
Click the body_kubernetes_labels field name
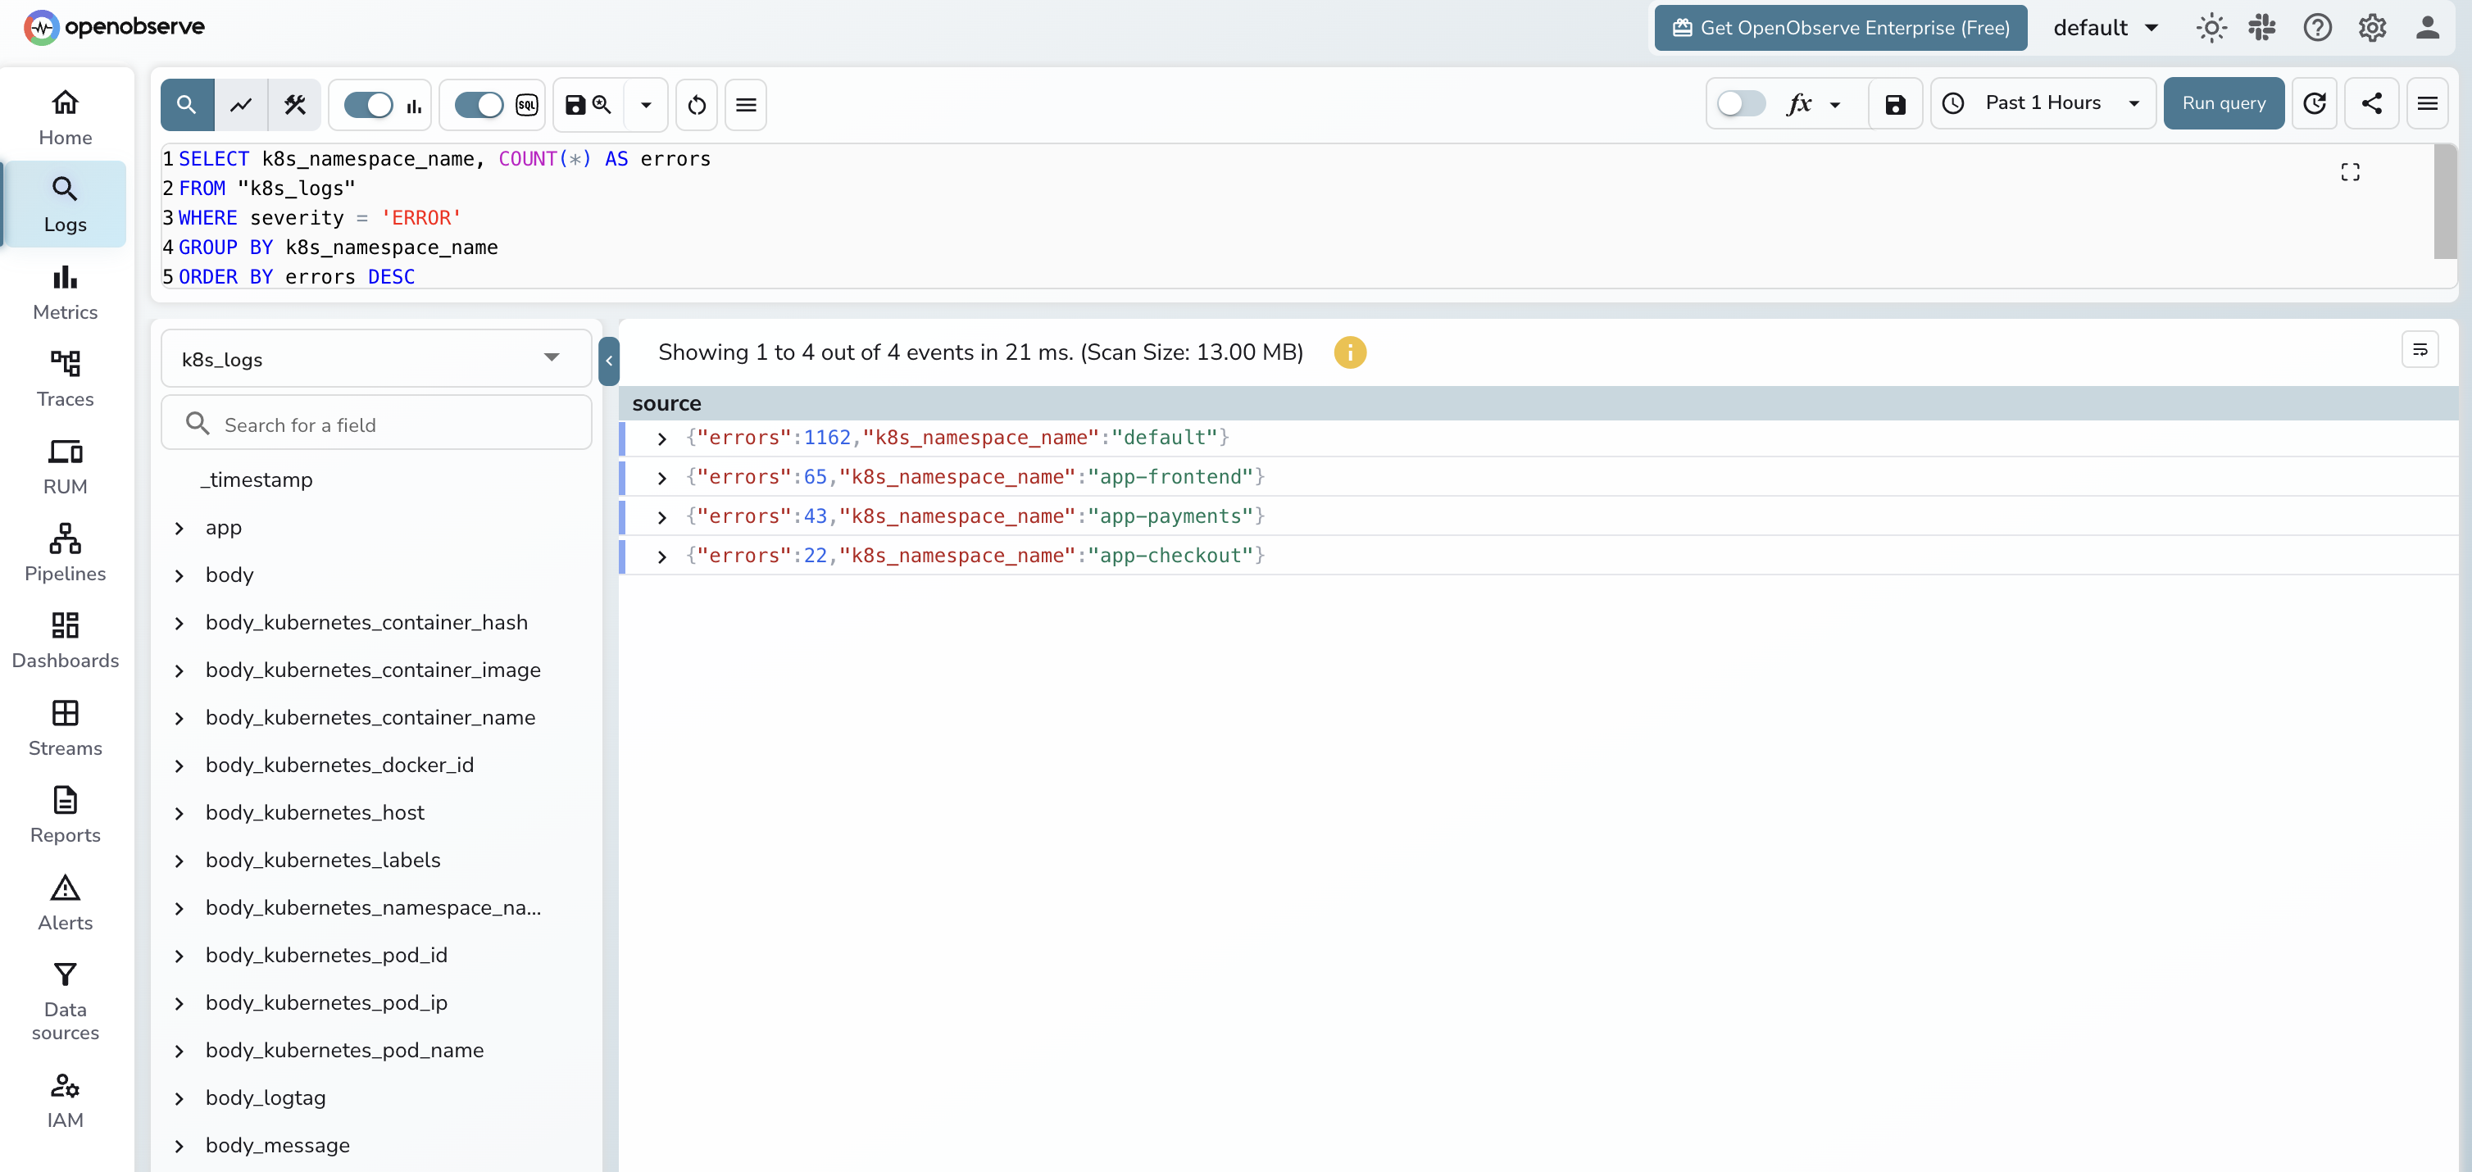[x=324, y=860]
